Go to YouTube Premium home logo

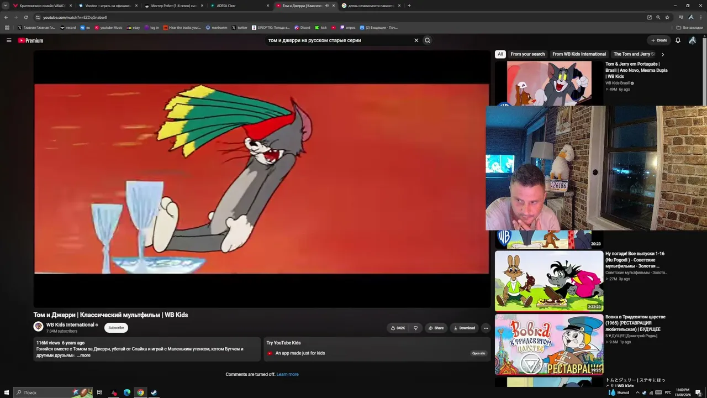[30, 40]
